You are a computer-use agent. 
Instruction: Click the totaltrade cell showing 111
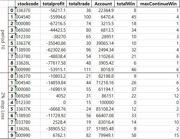(x=79, y=69)
